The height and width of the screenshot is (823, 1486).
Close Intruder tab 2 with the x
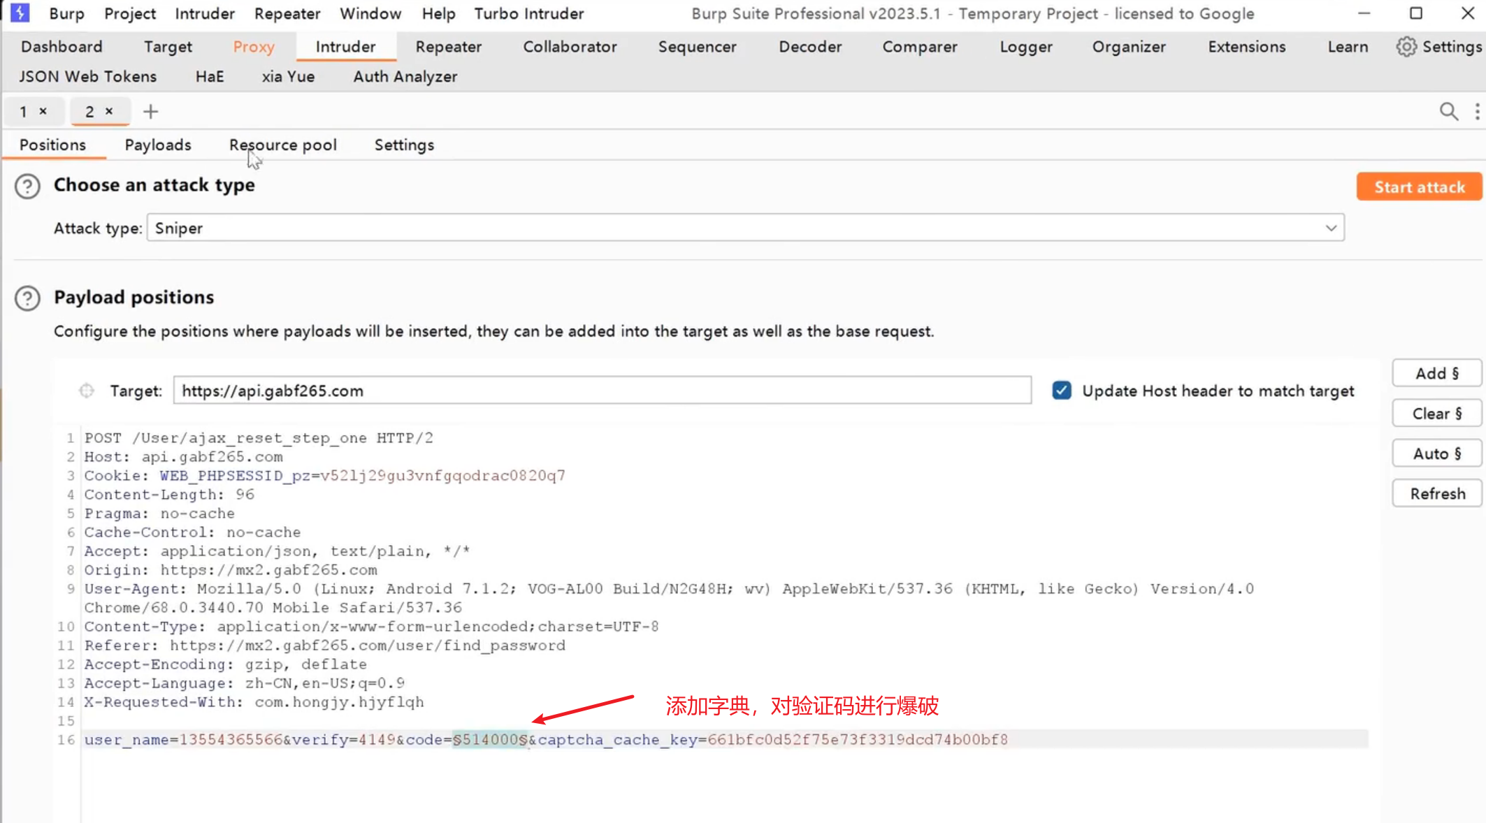pos(109,111)
